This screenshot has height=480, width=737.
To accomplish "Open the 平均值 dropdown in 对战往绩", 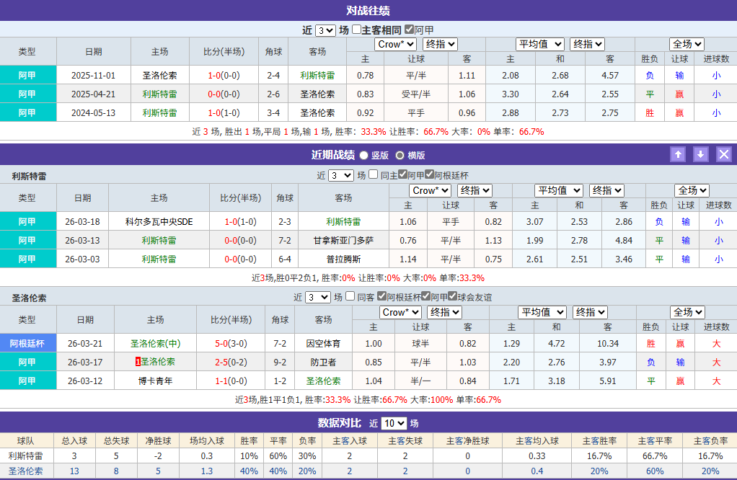I will [x=539, y=43].
